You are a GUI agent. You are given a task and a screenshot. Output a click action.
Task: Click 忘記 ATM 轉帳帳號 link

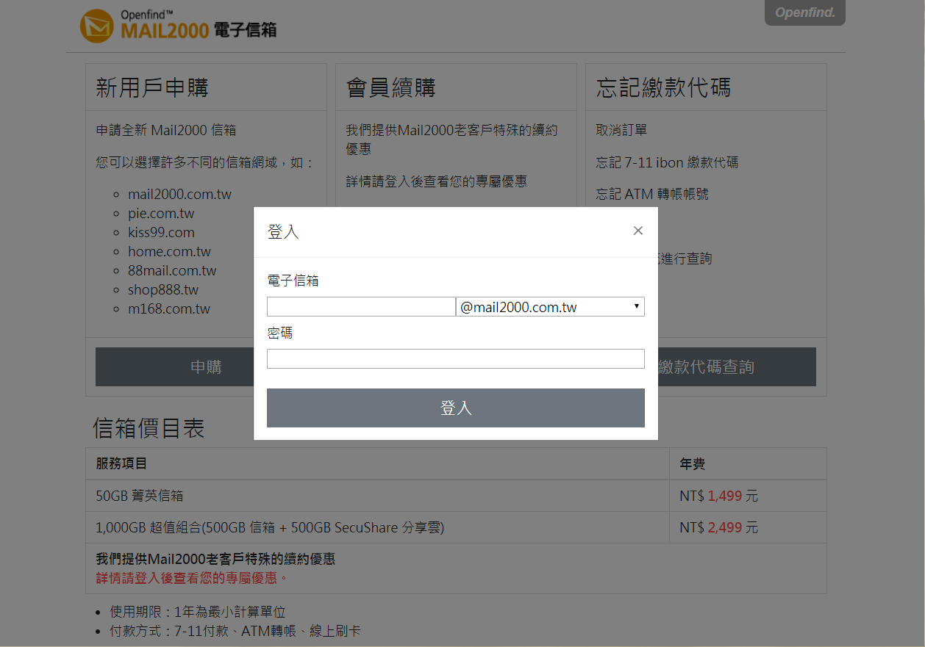tap(652, 194)
